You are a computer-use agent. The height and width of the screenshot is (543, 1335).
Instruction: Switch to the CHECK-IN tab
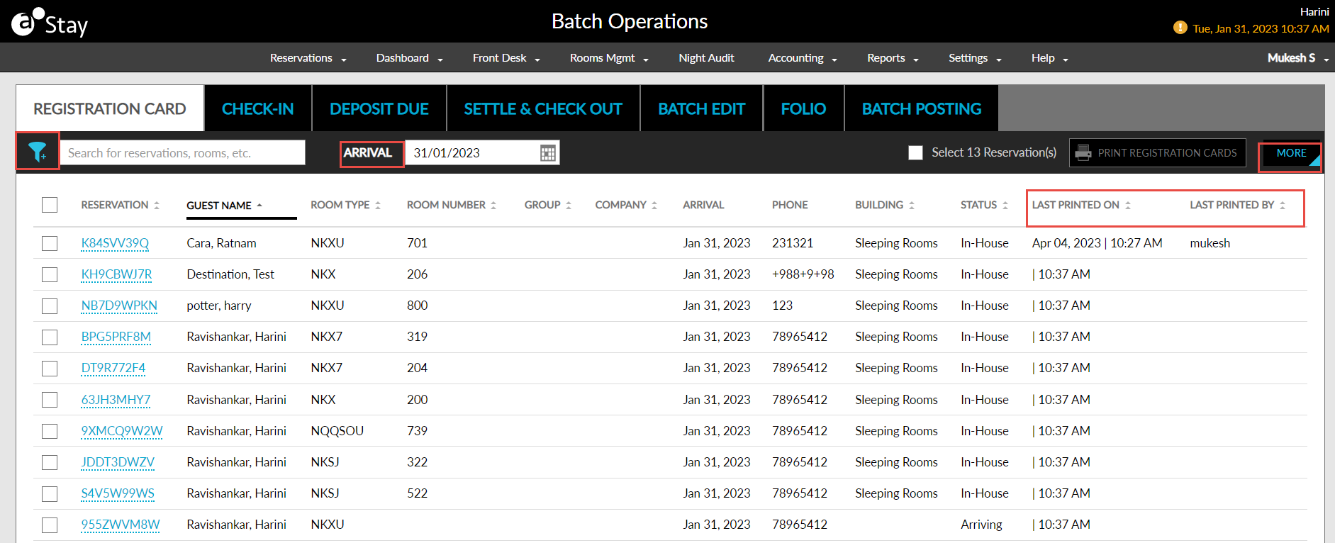click(257, 109)
